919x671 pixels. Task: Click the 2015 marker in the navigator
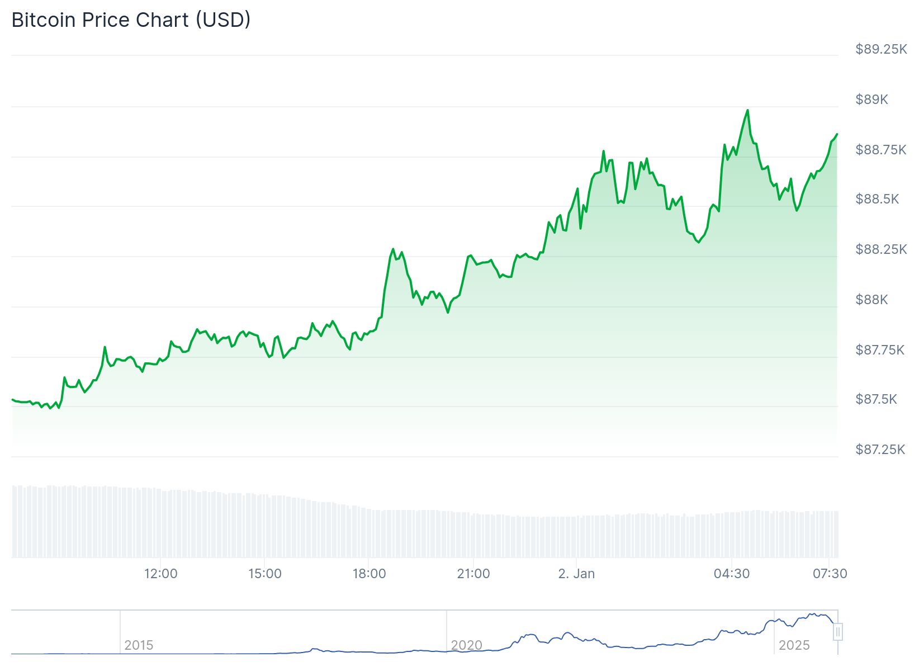click(x=139, y=645)
